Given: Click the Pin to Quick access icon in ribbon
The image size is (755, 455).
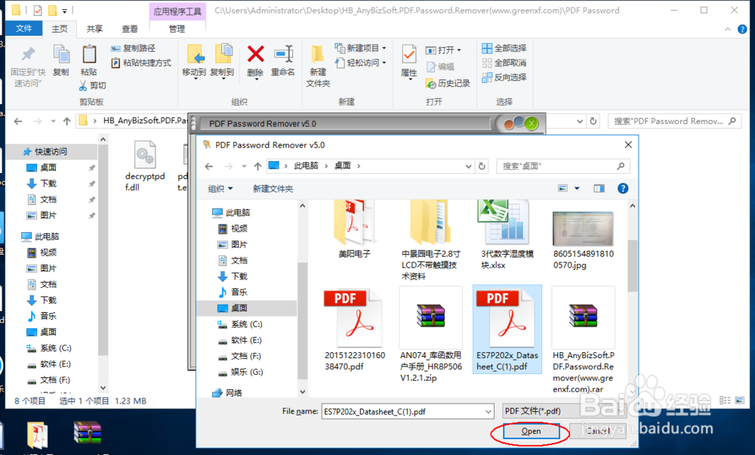Looking at the screenshot, I should pyautogui.click(x=29, y=54).
